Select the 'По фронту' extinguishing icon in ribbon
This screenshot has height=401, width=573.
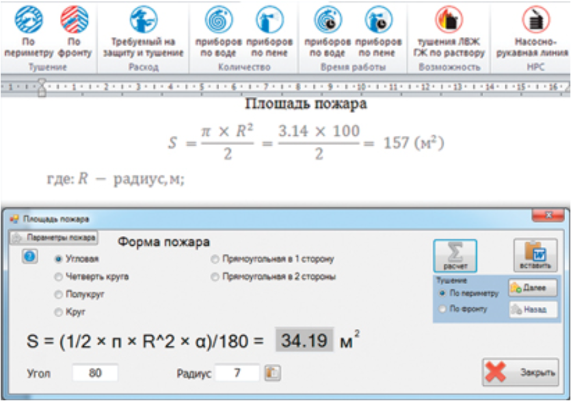[74, 31]
